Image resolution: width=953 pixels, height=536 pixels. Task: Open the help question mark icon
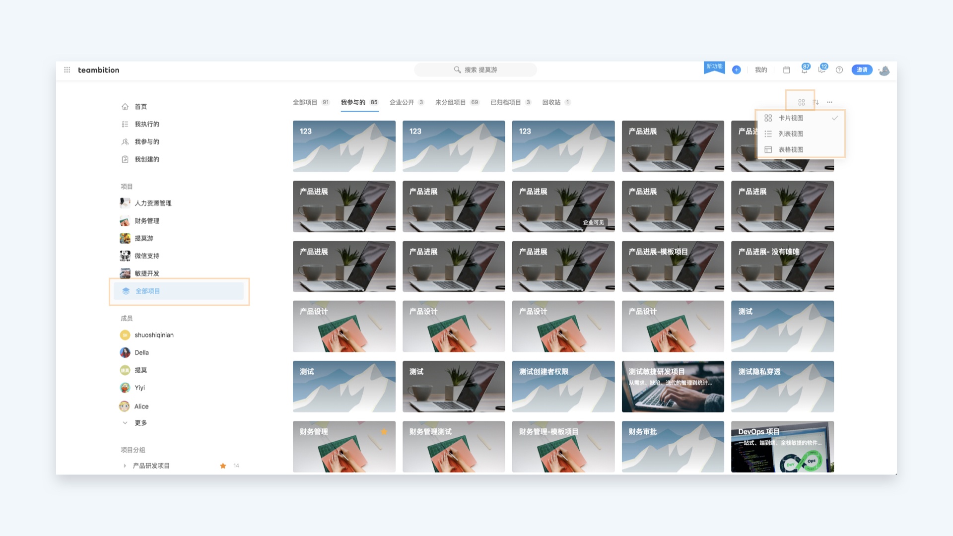pyautogui.click(x=839, y=70)
